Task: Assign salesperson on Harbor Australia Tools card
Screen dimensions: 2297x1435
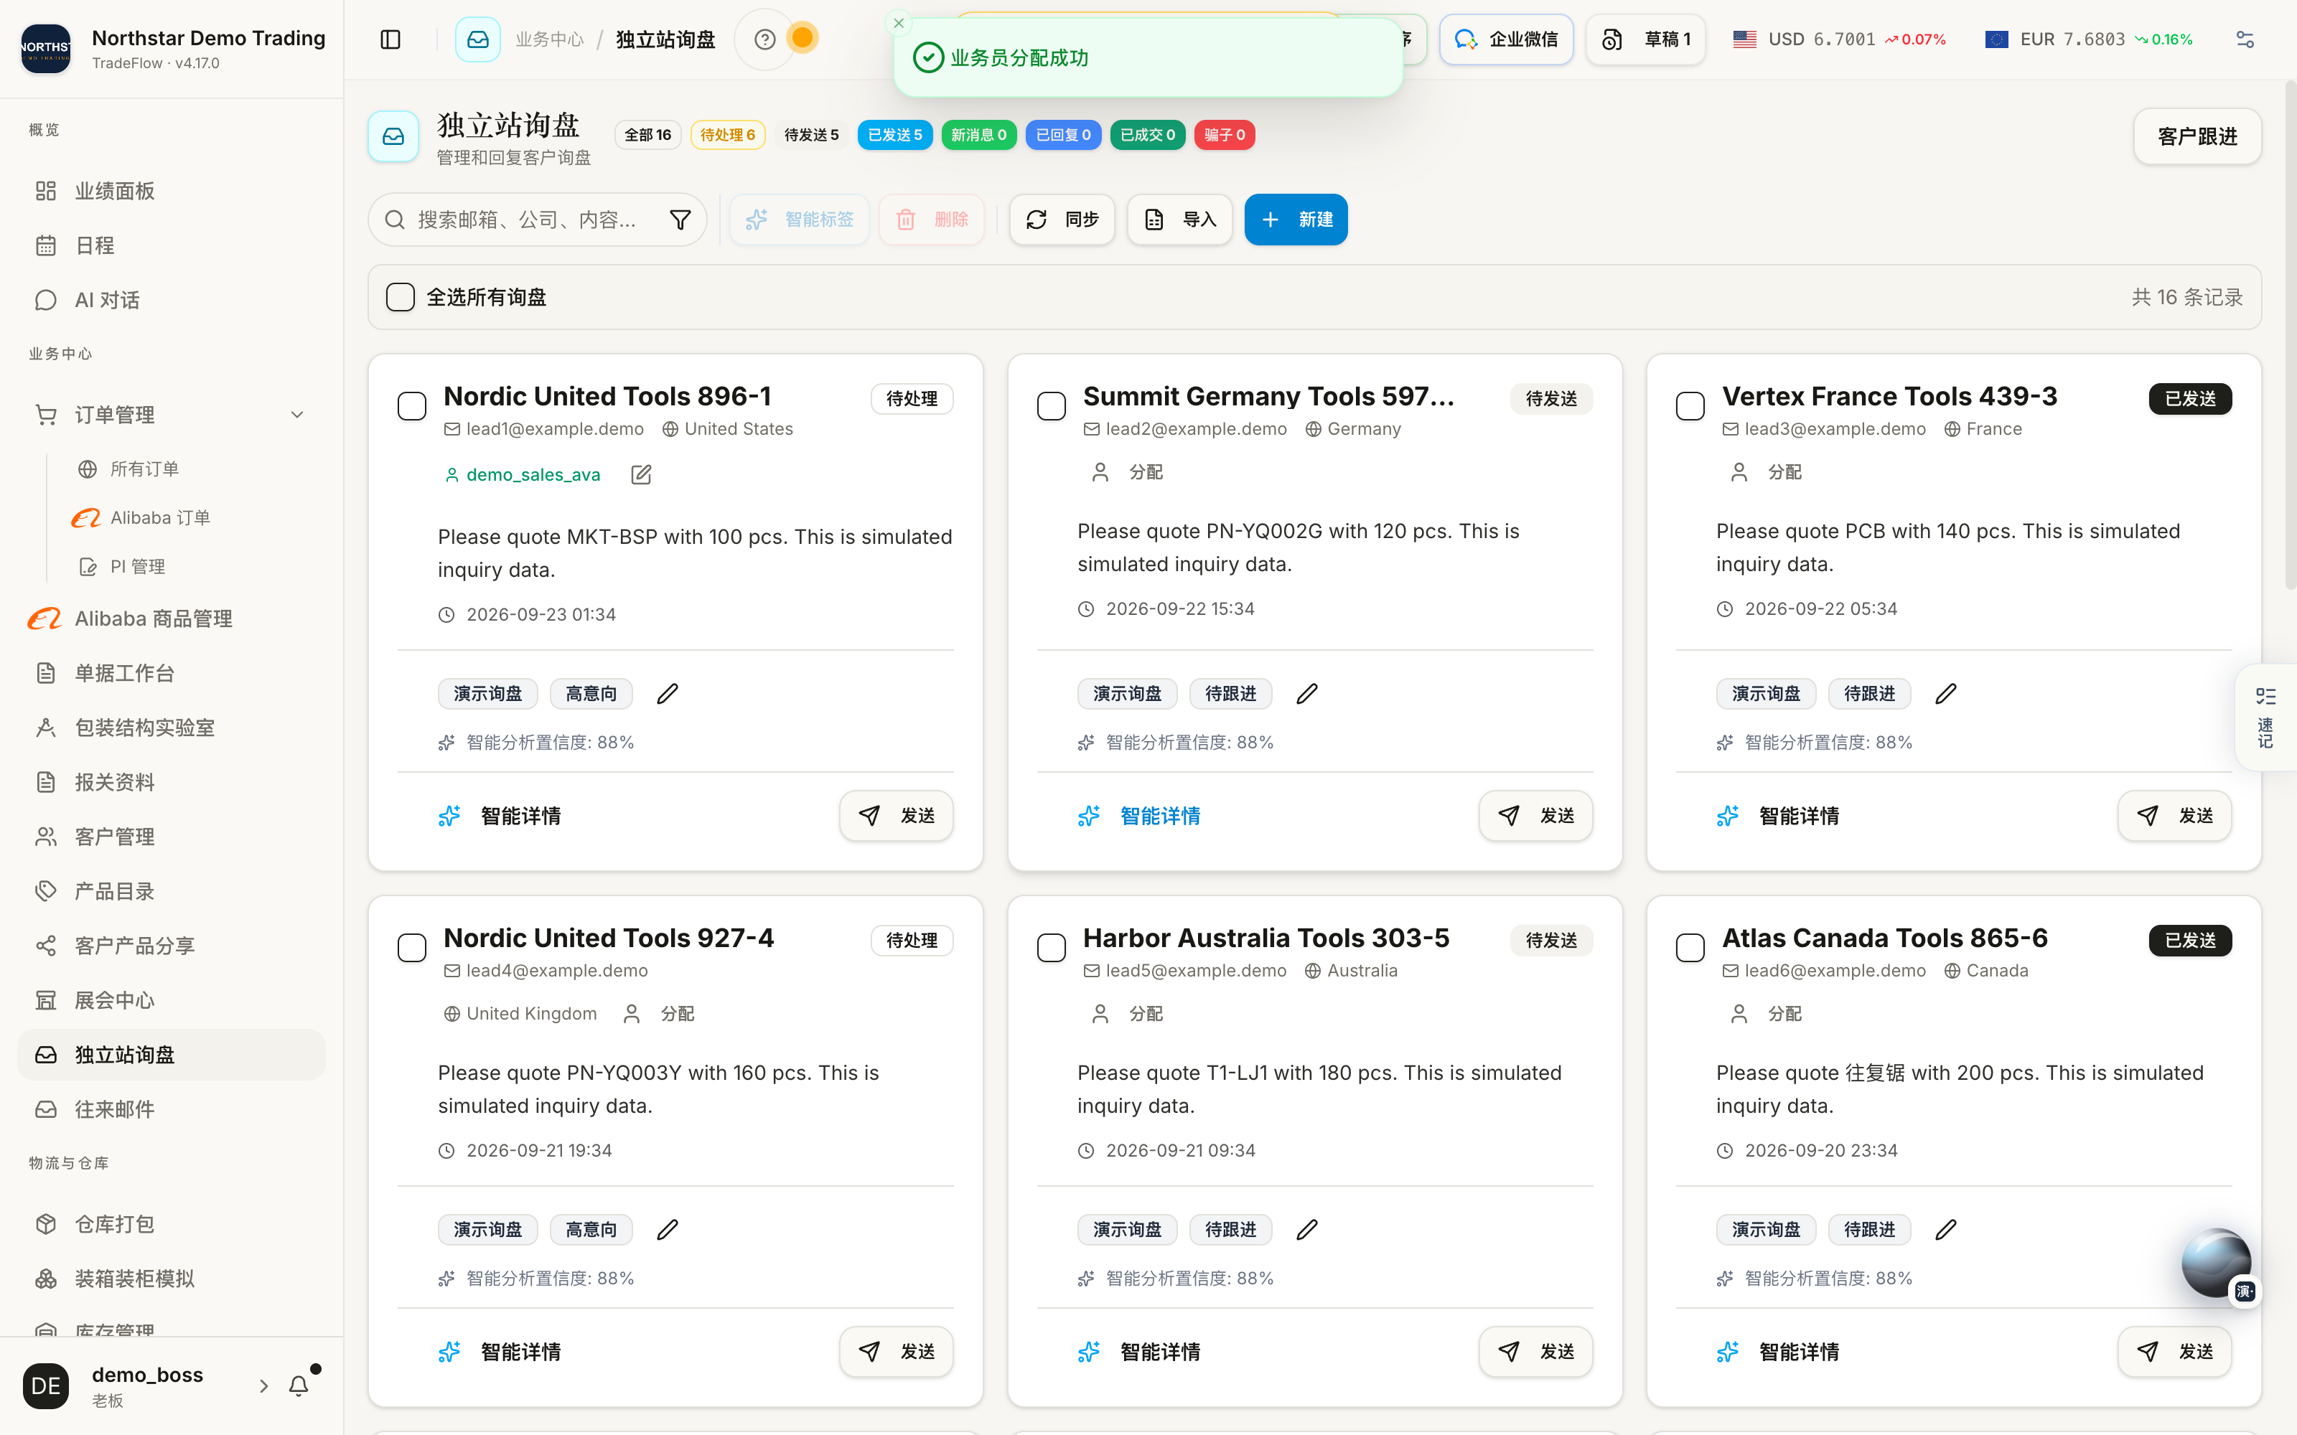Action: 1128,1014
